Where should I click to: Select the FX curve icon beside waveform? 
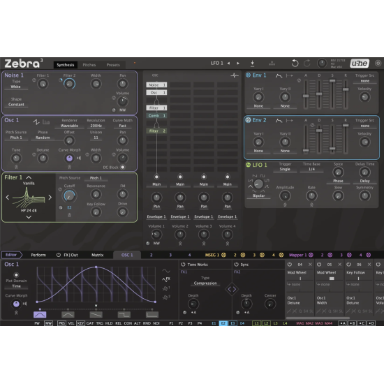[x=166, y=279]
